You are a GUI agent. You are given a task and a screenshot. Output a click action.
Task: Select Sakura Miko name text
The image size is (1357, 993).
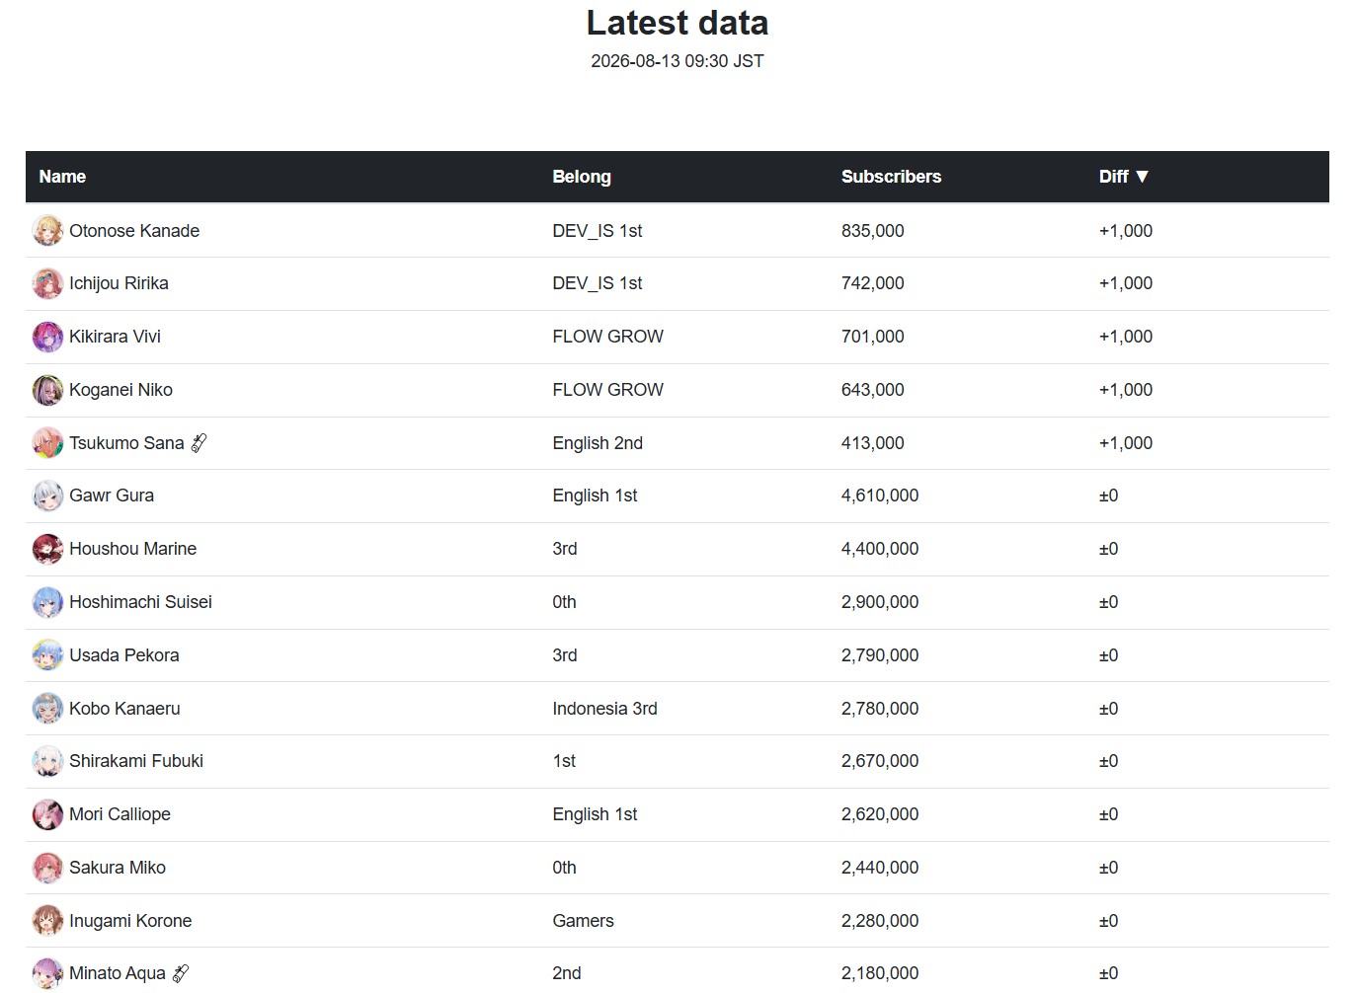(118, 868)
